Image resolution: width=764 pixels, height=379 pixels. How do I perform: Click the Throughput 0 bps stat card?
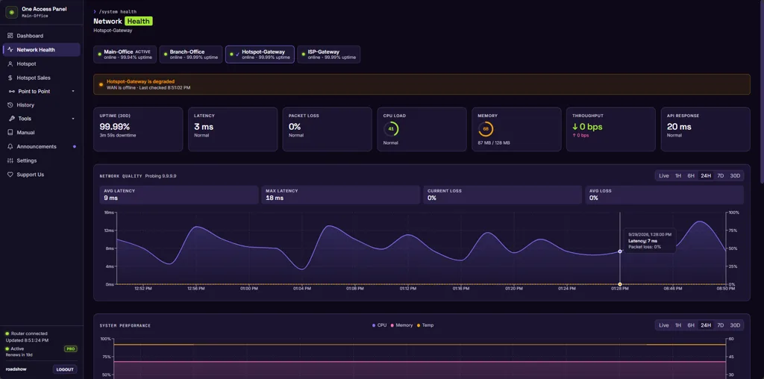[610, 129]
